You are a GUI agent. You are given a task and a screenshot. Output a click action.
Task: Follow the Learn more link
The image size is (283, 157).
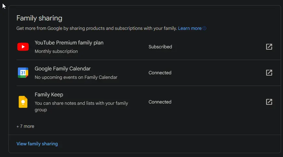(x=190, y=28)
